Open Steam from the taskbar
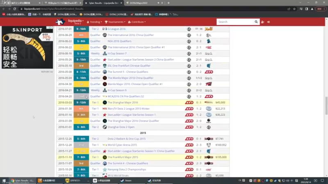This screenshot has width=328, height=184. [x=126, y=181]
